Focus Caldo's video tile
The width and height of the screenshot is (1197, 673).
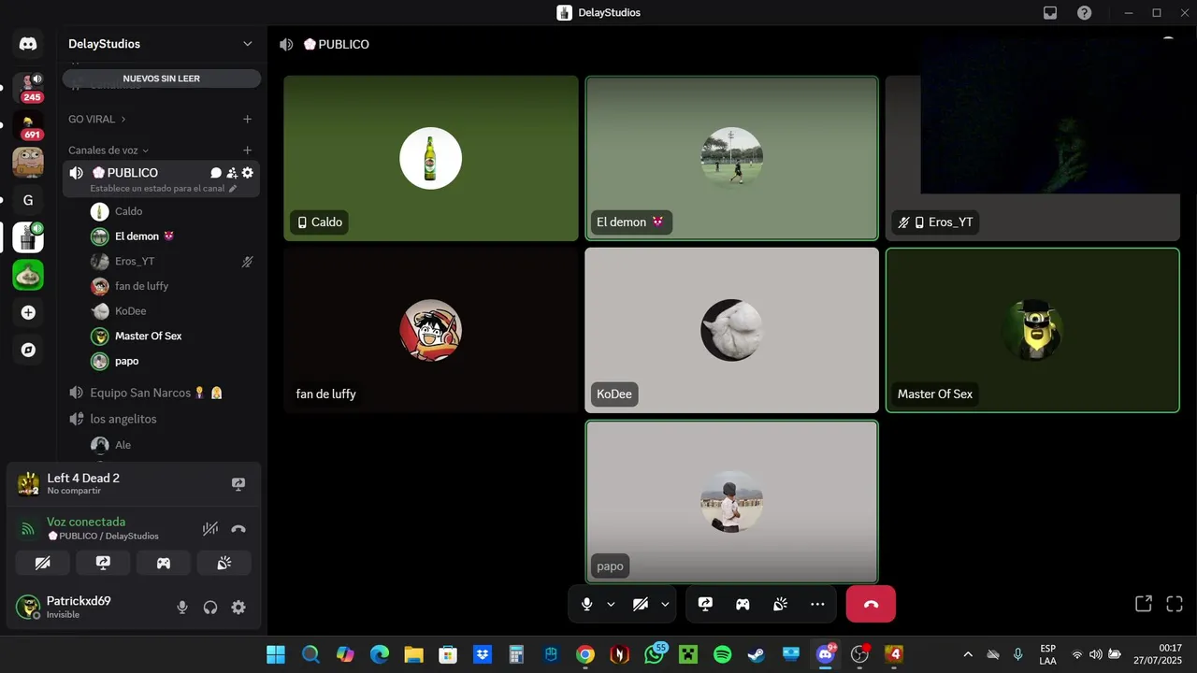click(x=431, y=158)
